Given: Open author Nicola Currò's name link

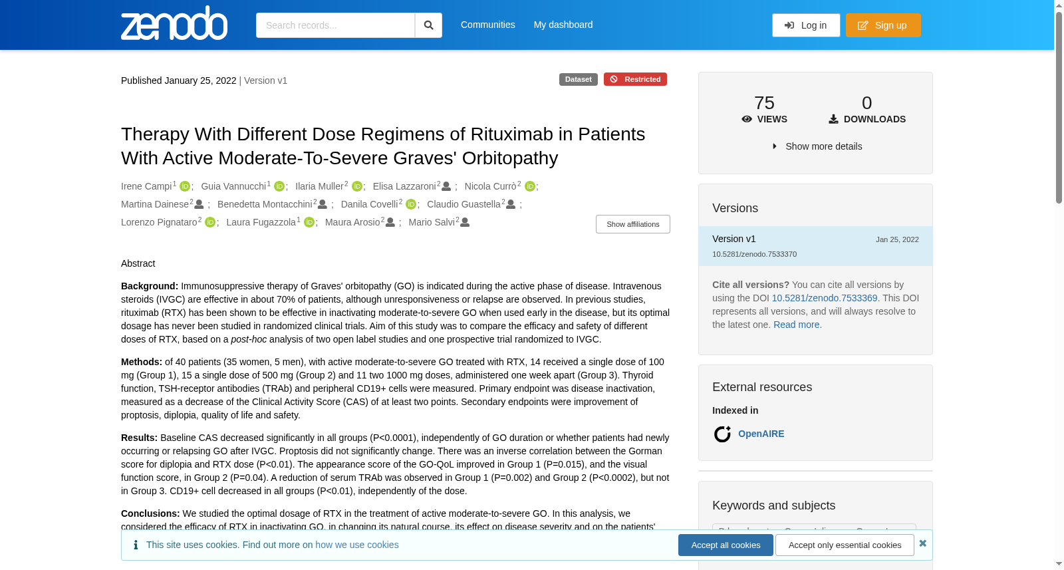Looking at the screenshot, I should coord(491,186).
